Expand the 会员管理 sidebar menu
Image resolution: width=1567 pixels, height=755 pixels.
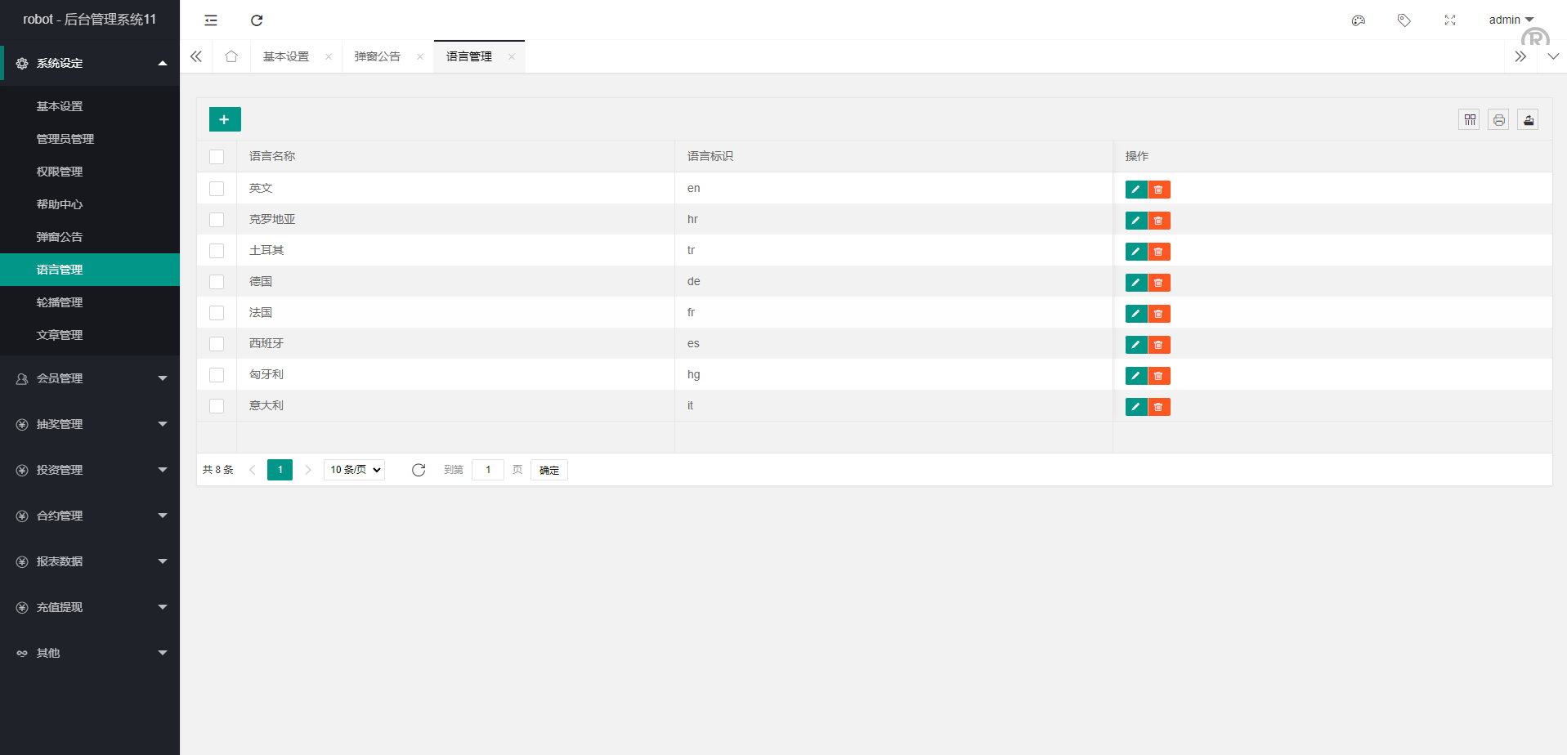tap(90, 378)
